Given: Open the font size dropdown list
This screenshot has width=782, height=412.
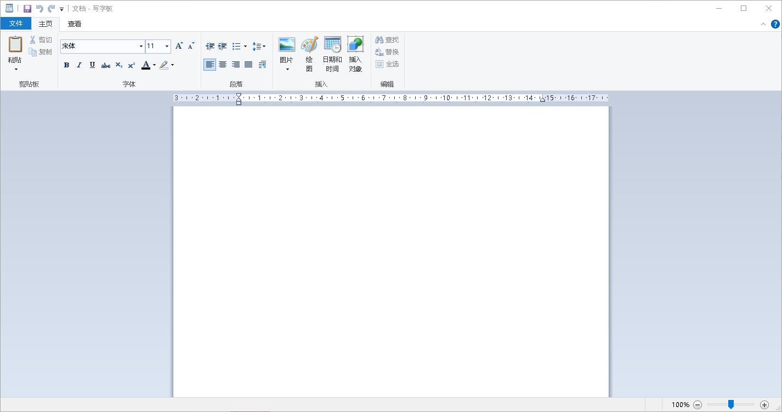Looking at the screenshot, I should pyautogui.click(x=167, y=46).
